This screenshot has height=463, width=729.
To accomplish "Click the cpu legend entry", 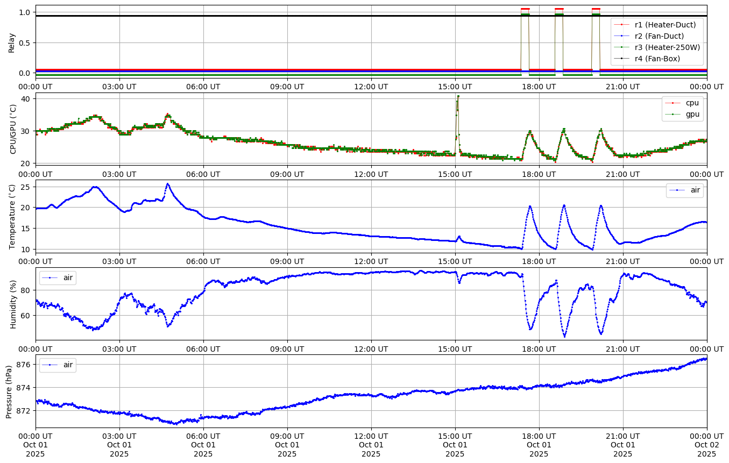I will [692, 103].
